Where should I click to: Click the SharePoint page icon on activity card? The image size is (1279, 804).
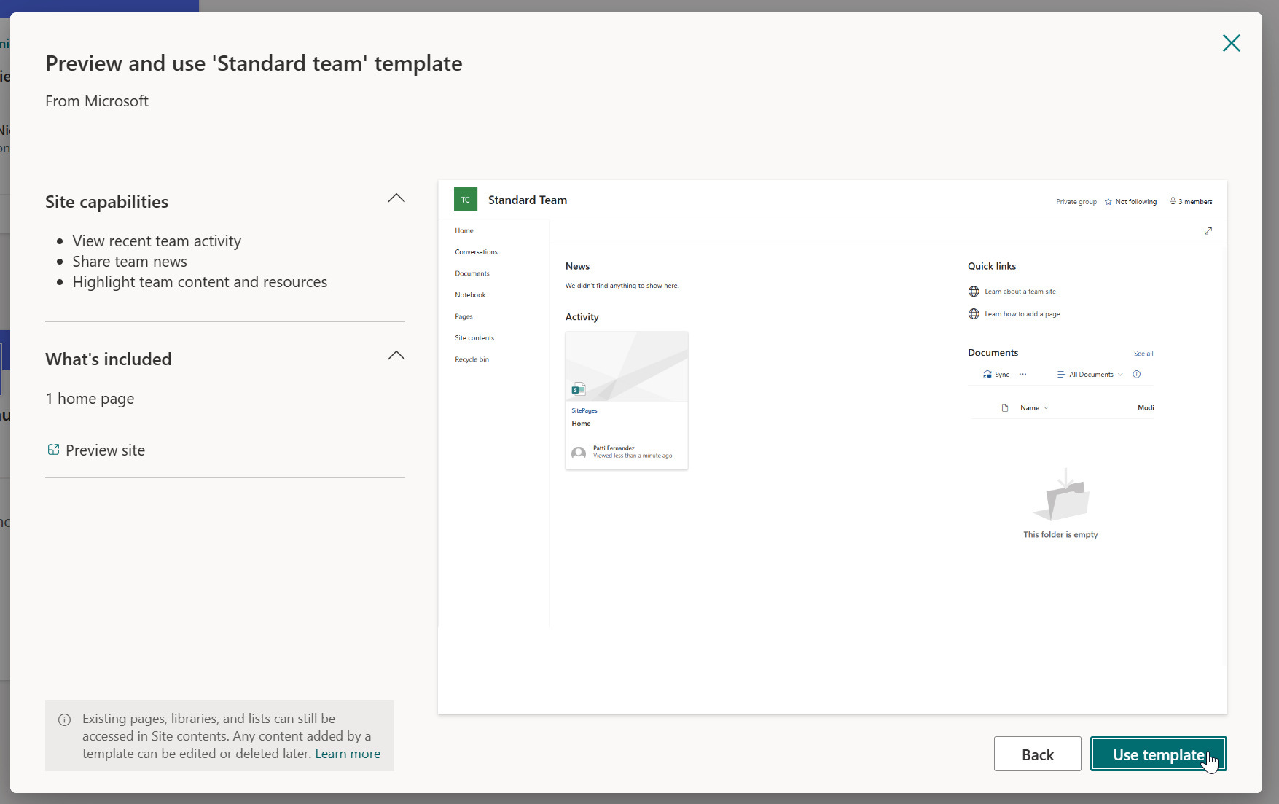[x=579, y=389]
